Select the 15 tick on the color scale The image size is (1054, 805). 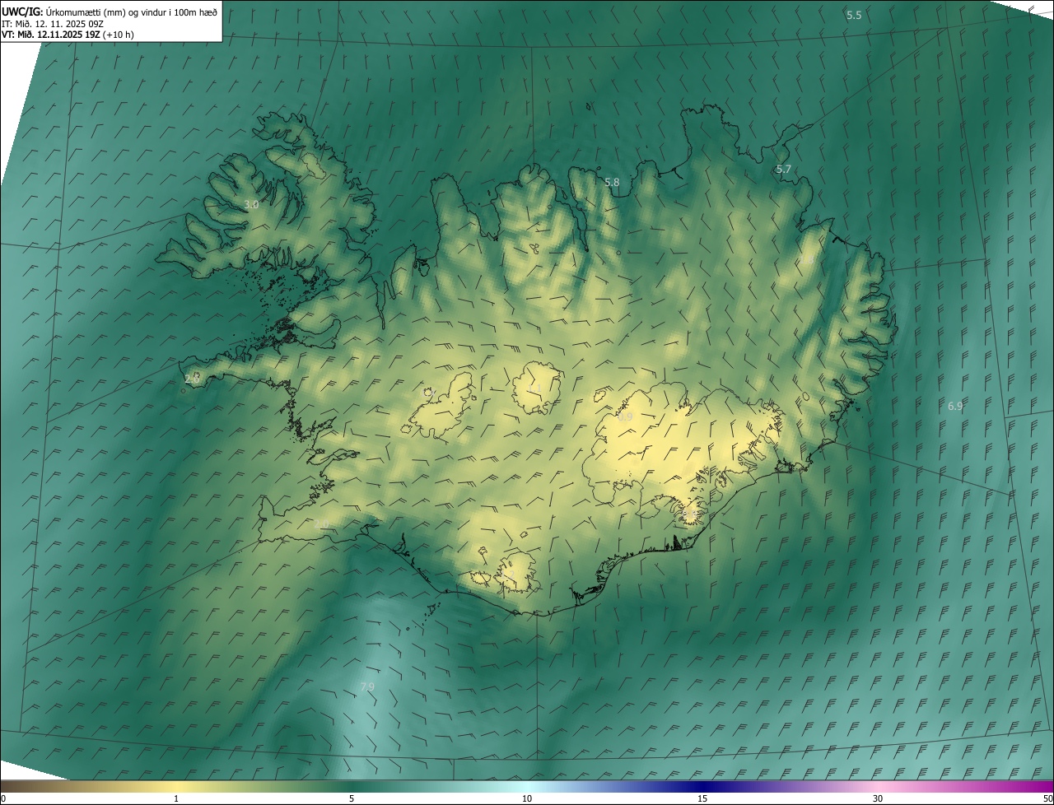702,798
